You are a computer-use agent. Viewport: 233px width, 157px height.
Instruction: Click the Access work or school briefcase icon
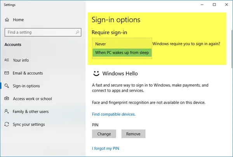[7, 98]
